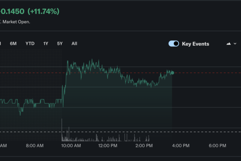Click the 6:00 PM time label
Viewport: 241px width, 161px height.
click(217, 146)
